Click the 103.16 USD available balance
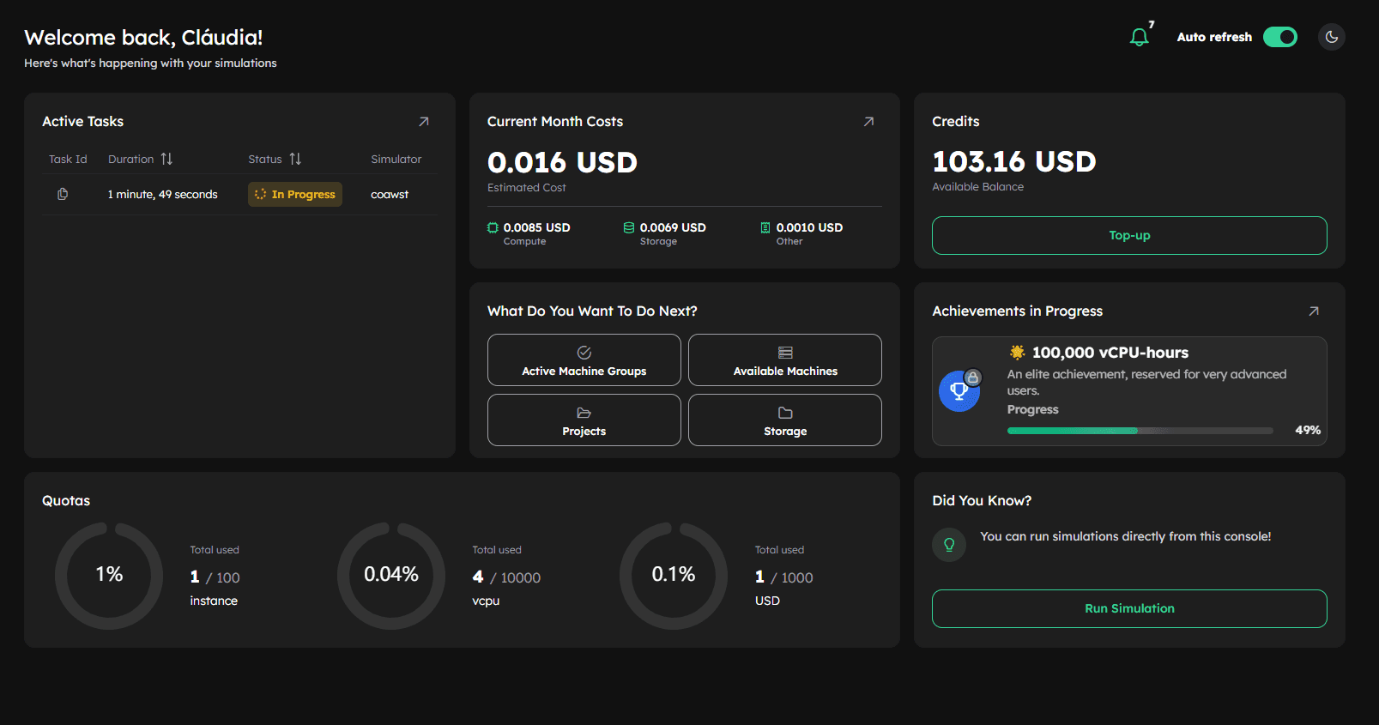1379x725 pixels. (x=1014, y=161)
